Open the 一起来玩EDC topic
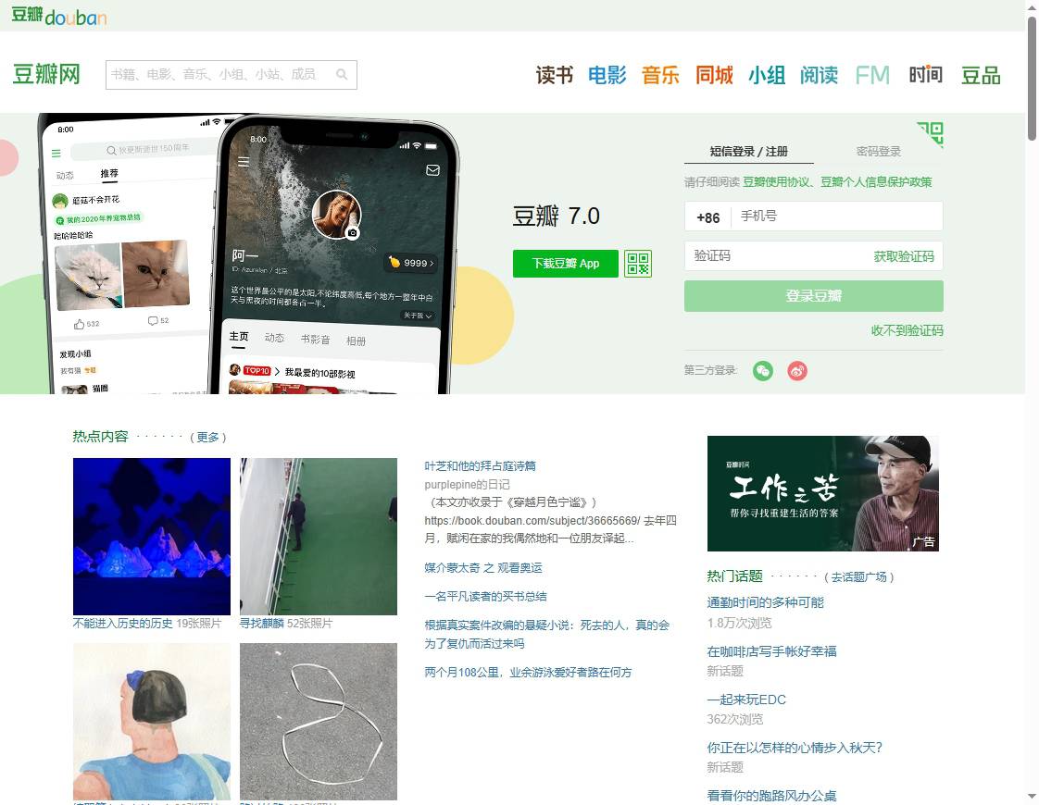This screenshot has height=805, width=1039. (x=746, y=700)
